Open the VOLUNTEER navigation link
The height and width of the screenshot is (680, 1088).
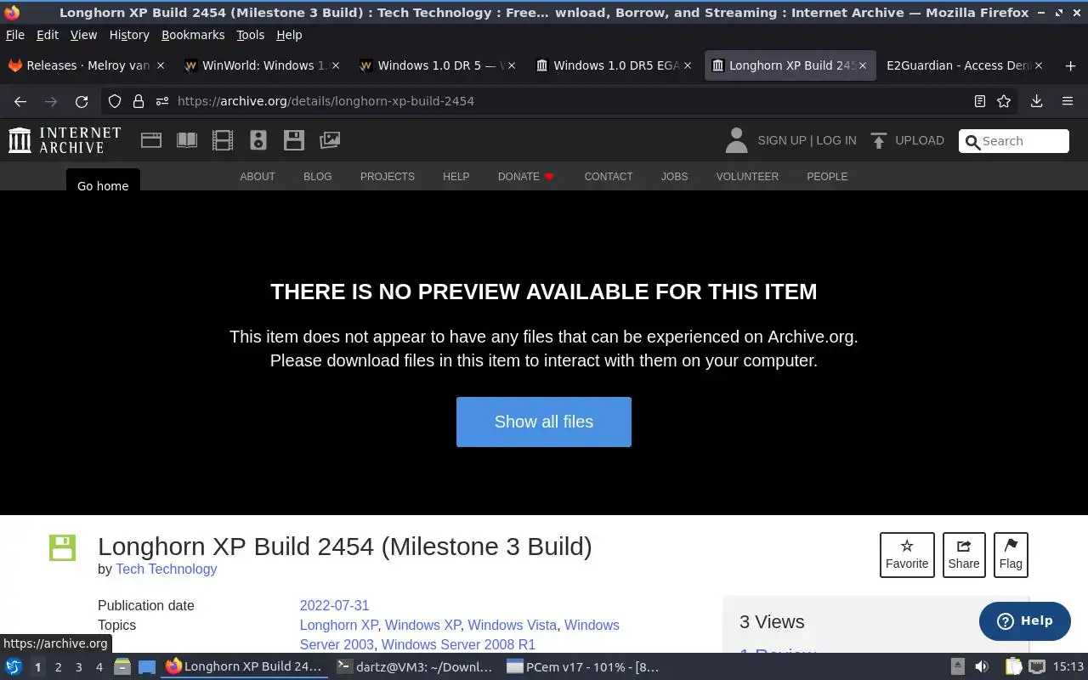point(747,177)
